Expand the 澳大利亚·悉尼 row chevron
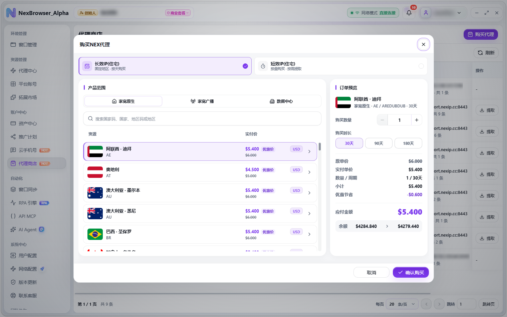507x317 pixels. (309, 214)
